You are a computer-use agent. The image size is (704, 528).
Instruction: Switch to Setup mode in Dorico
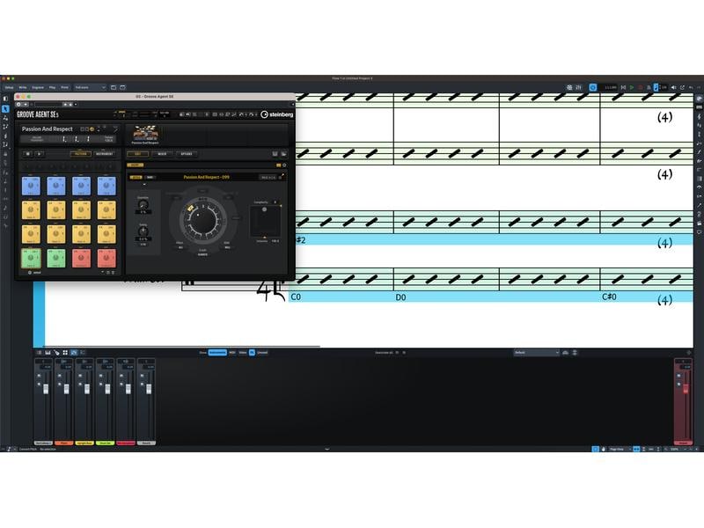[x=9, y=87]
